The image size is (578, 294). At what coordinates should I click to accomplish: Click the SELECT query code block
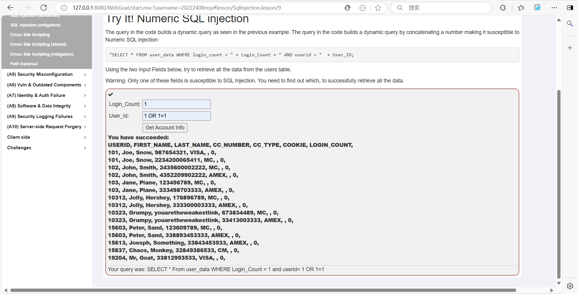click(312, 55)
